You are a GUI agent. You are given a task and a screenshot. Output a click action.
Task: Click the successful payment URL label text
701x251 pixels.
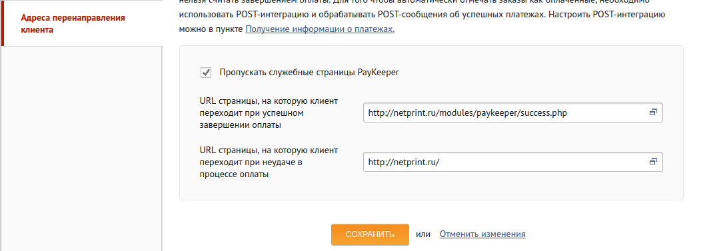click(269, 113)
